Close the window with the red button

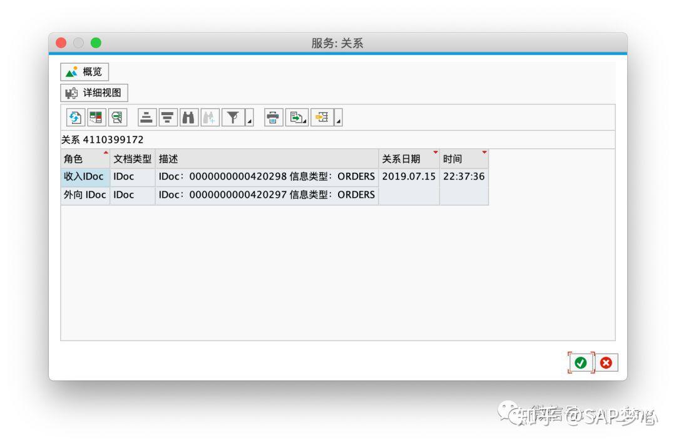[x=61, y=43]
